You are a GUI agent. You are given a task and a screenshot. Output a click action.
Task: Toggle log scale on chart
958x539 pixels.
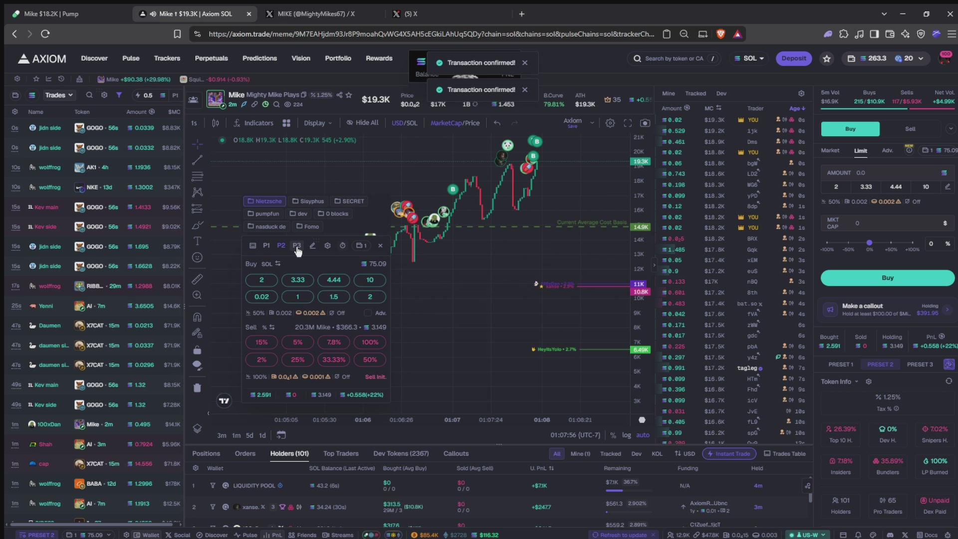[627, 435]
